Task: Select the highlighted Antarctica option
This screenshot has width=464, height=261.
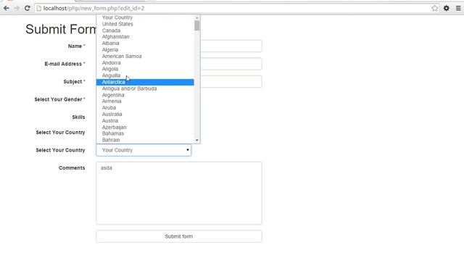Action: [145, 82]
